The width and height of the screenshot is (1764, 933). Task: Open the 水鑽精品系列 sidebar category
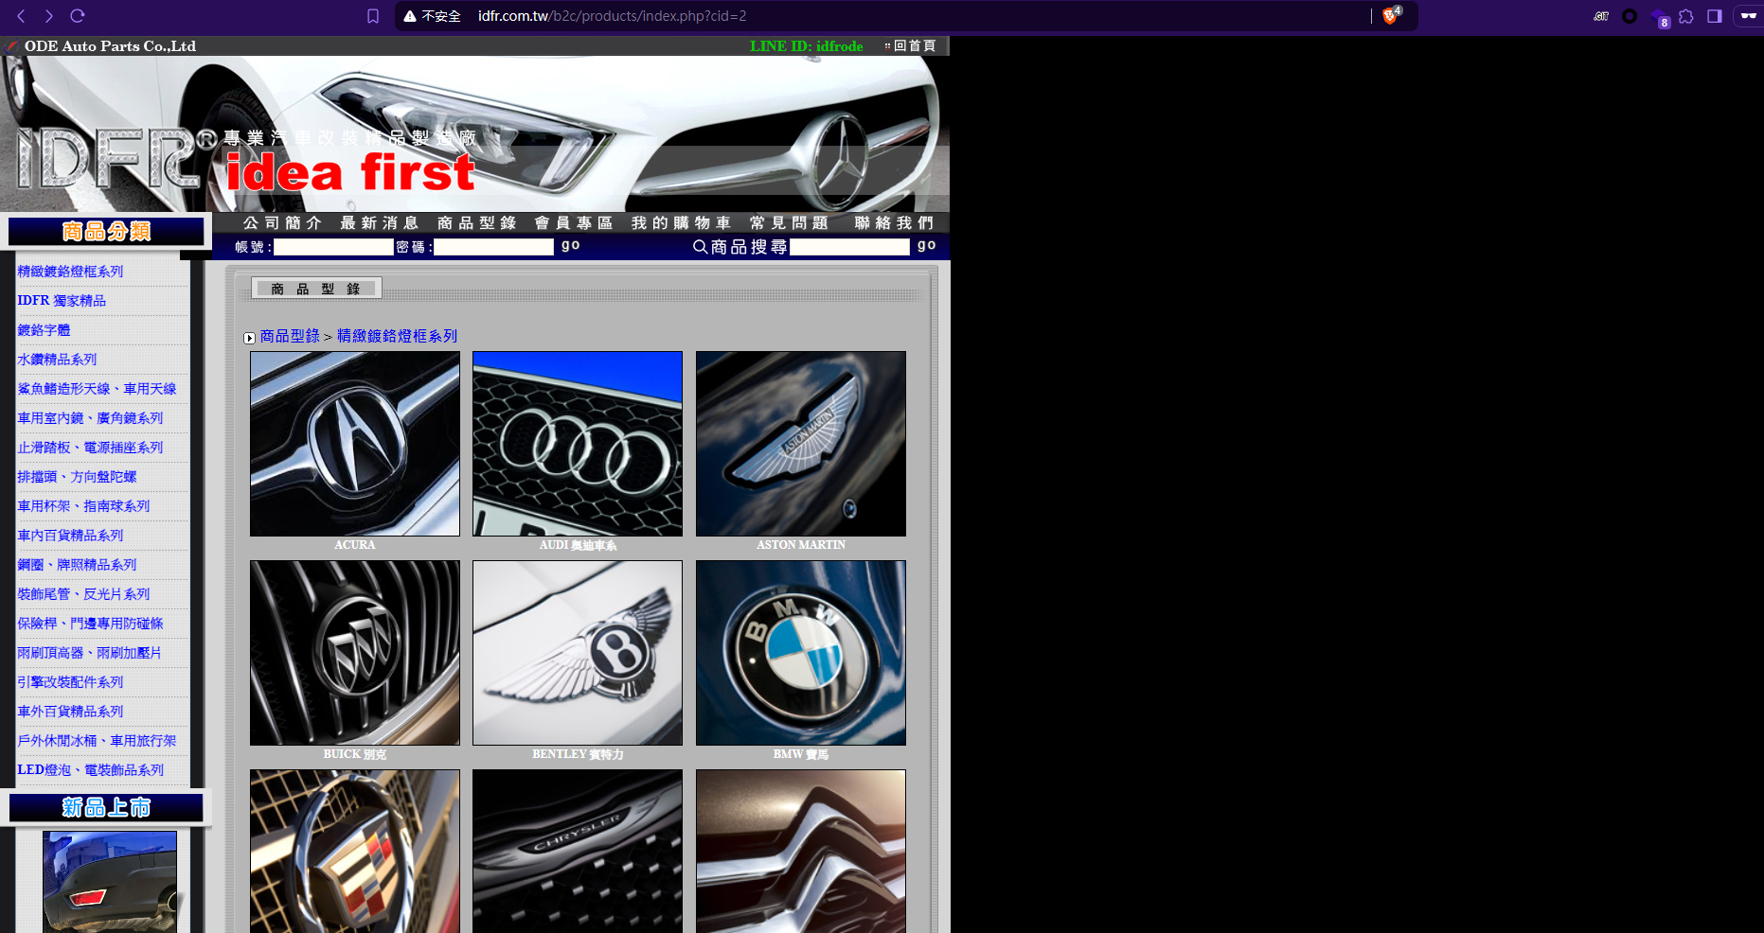[57, 360]
